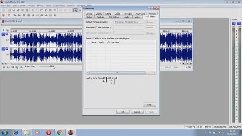242x136 pixels.
Task: Click the New file icon in toolbar
Action: pyautogui.click(x=3, y=10)
